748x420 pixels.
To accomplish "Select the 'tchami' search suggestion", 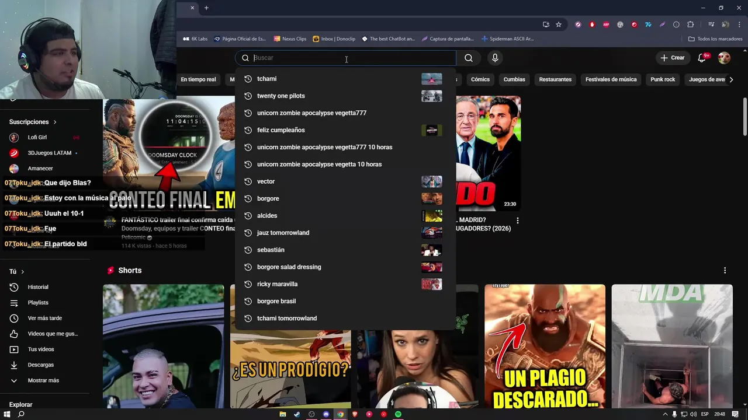I will coord(345,79).
